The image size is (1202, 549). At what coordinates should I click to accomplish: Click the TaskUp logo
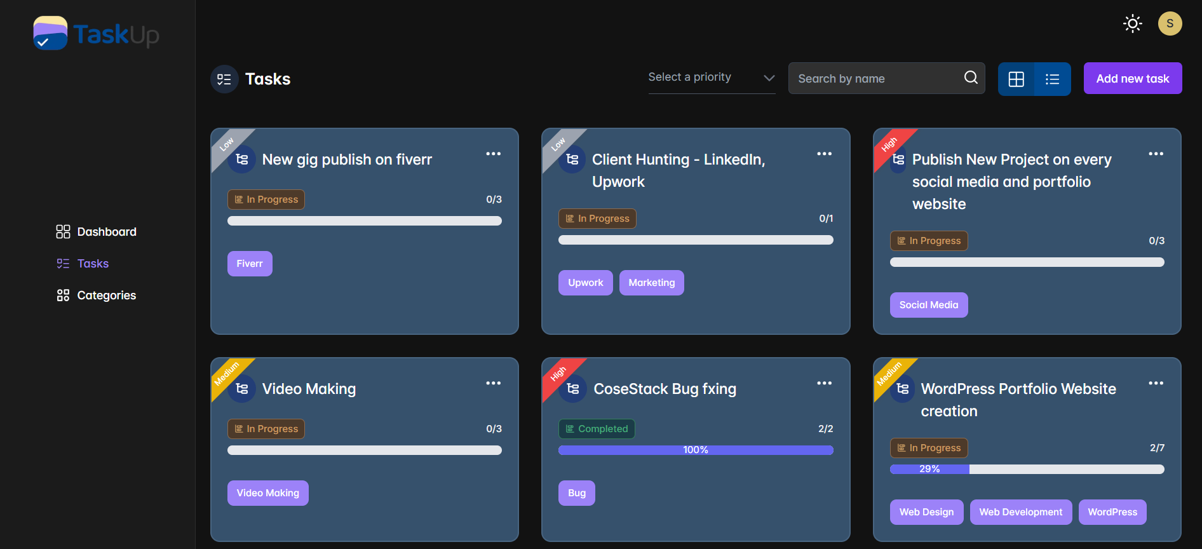coord(96,33)
